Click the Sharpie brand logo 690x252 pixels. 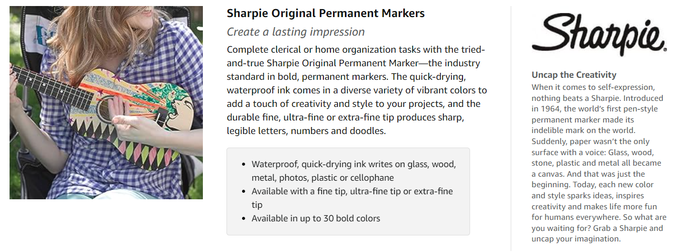(x=598, y=34)
